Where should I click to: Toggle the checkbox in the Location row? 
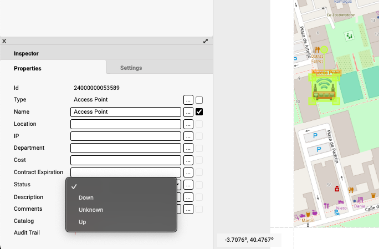[199, 124]
